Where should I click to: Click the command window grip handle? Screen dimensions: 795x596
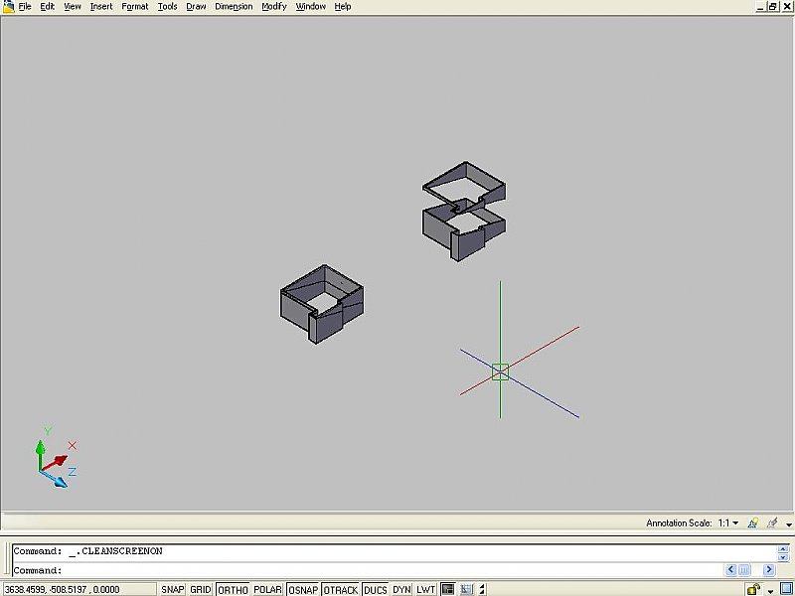[7, 559]
